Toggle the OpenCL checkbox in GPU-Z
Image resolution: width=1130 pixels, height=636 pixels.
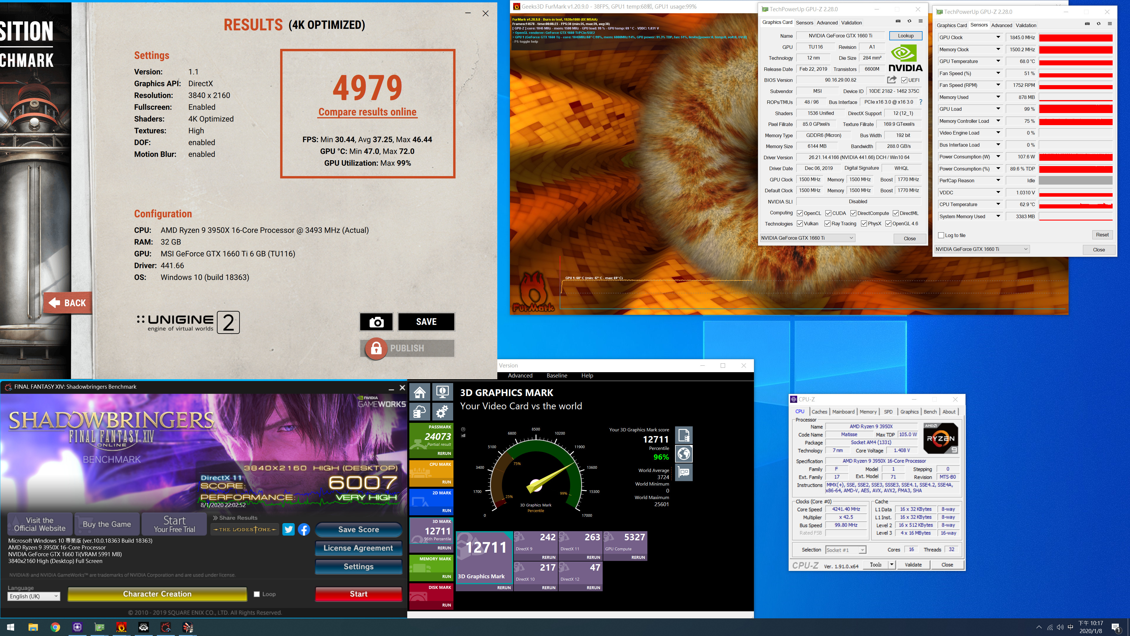pyautogui.click(x=800, y=213)
